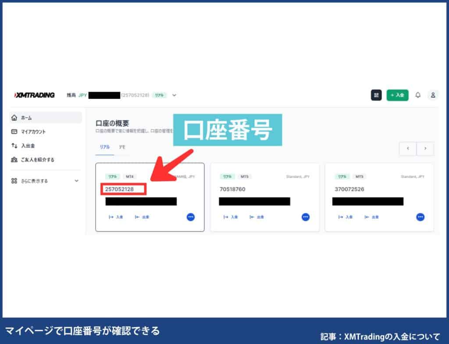
Task: Select the マイアカウント card icon in sidebar
Action: pos(15,131)
